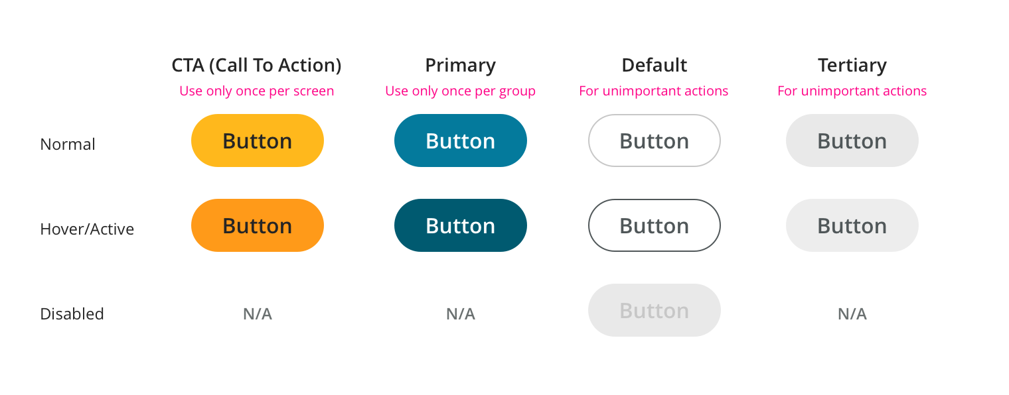Click the outlined Default Normal button

654,141
